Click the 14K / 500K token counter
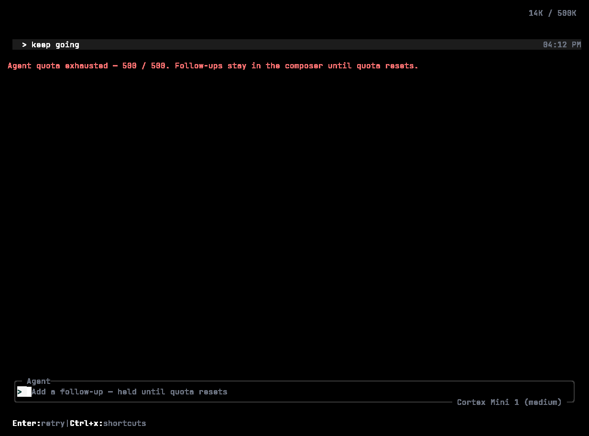 552,13
